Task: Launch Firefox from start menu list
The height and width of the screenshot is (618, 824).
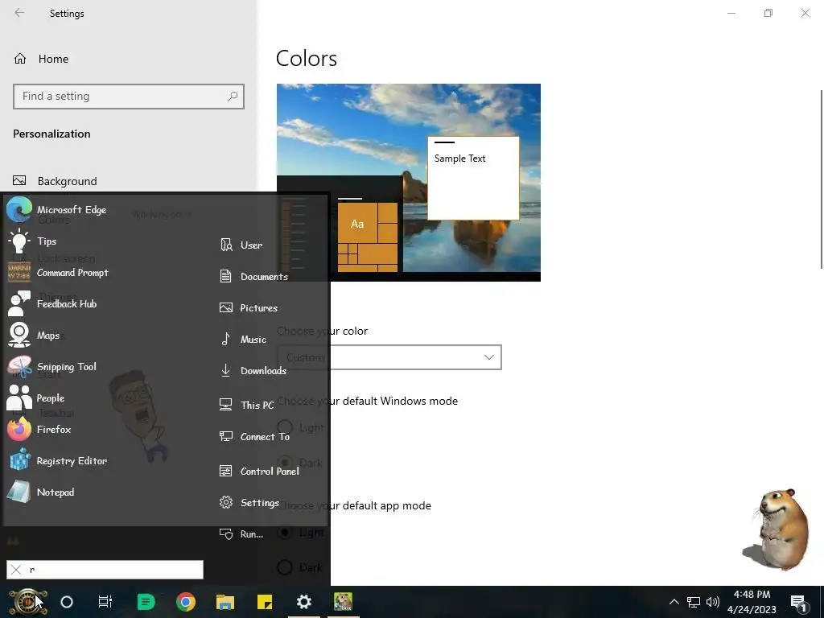Action: tap(39, 430)
